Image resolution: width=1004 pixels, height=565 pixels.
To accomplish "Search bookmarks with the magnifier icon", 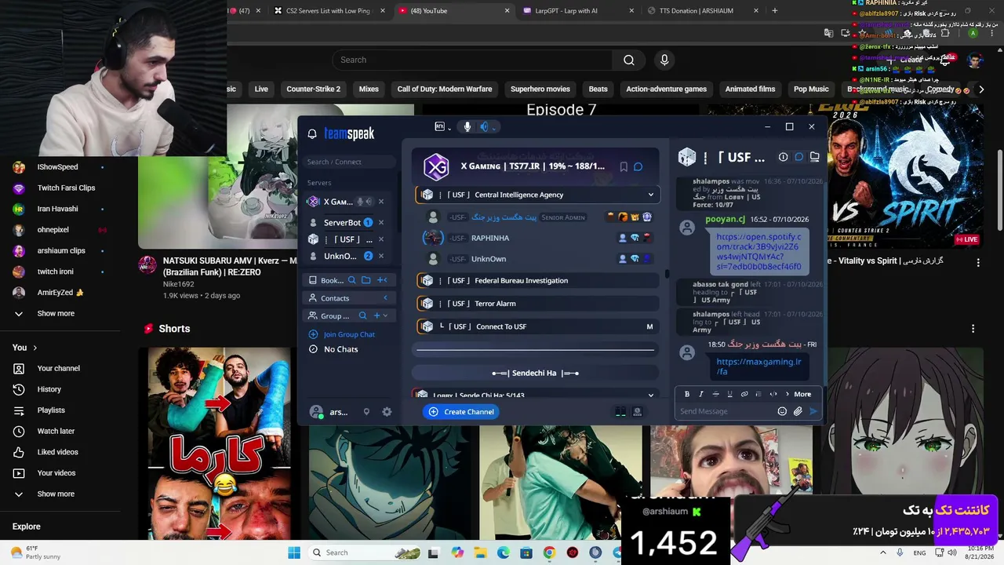I will (x=352, y=280).
